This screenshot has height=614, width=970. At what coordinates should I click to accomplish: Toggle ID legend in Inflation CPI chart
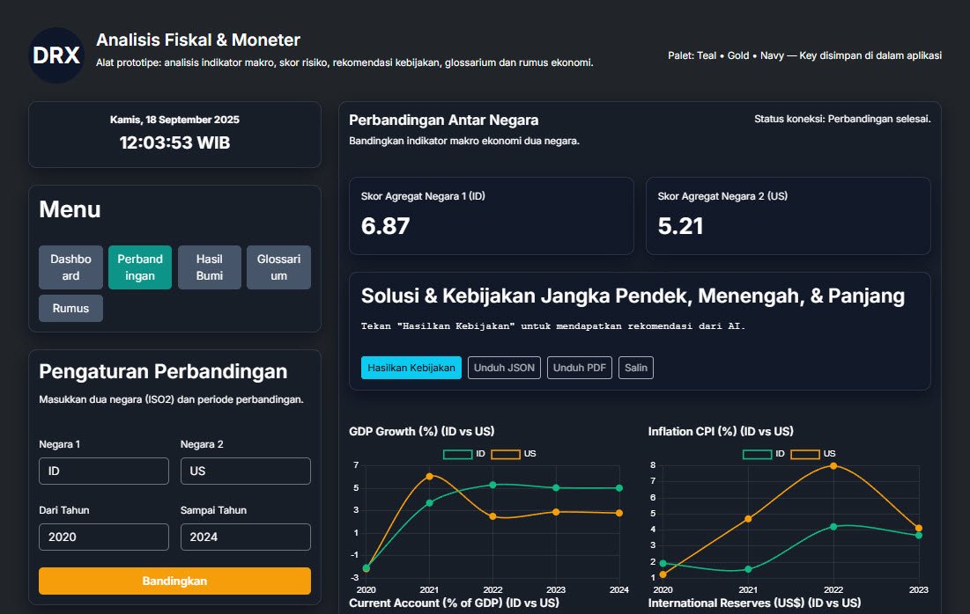tap(763, 454)
